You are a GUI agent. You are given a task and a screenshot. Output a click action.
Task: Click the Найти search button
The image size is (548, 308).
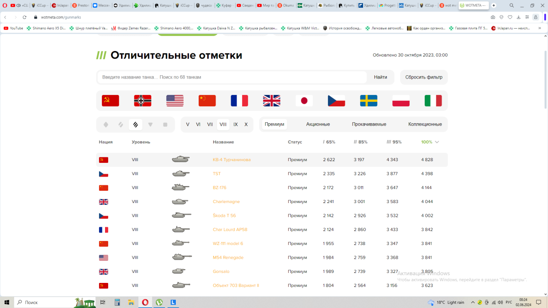pos(380,77)
